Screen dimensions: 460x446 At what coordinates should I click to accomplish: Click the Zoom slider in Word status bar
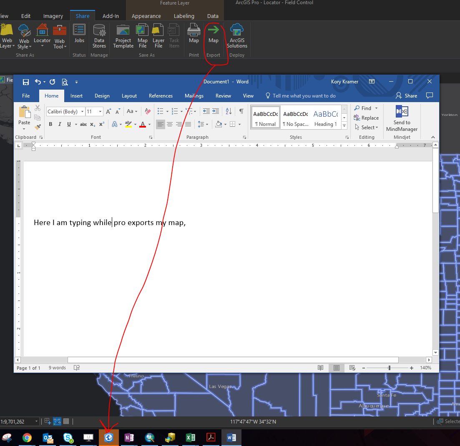tap(389, 368)
